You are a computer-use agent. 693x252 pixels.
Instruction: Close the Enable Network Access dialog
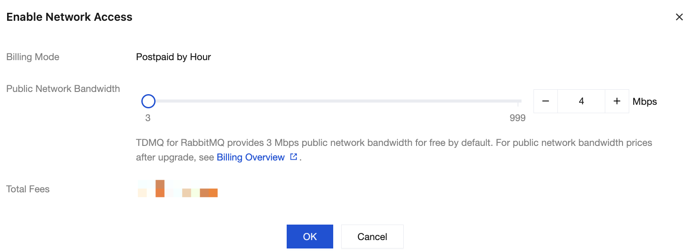[x=679, y=17]
